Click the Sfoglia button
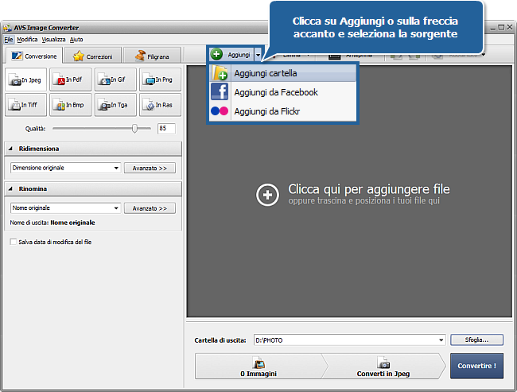The height and width of the screenshot is (392, 517). pyautogui.click(x=476, y=340)
